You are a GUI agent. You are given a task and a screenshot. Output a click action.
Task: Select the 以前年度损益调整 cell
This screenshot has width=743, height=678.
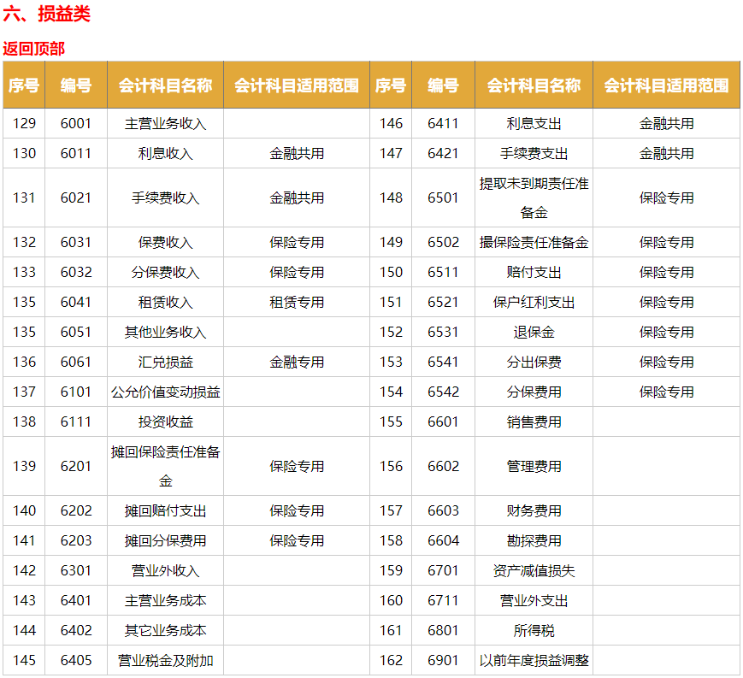[x=536, y=659]
